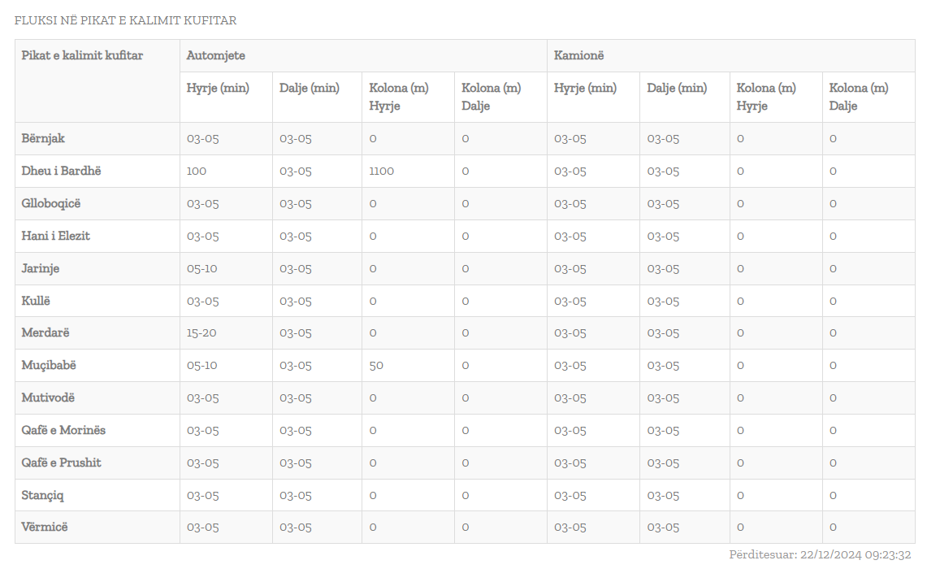
Task: Click the Pikat e kalimit kufitar header
Action: tap(82, 55)
